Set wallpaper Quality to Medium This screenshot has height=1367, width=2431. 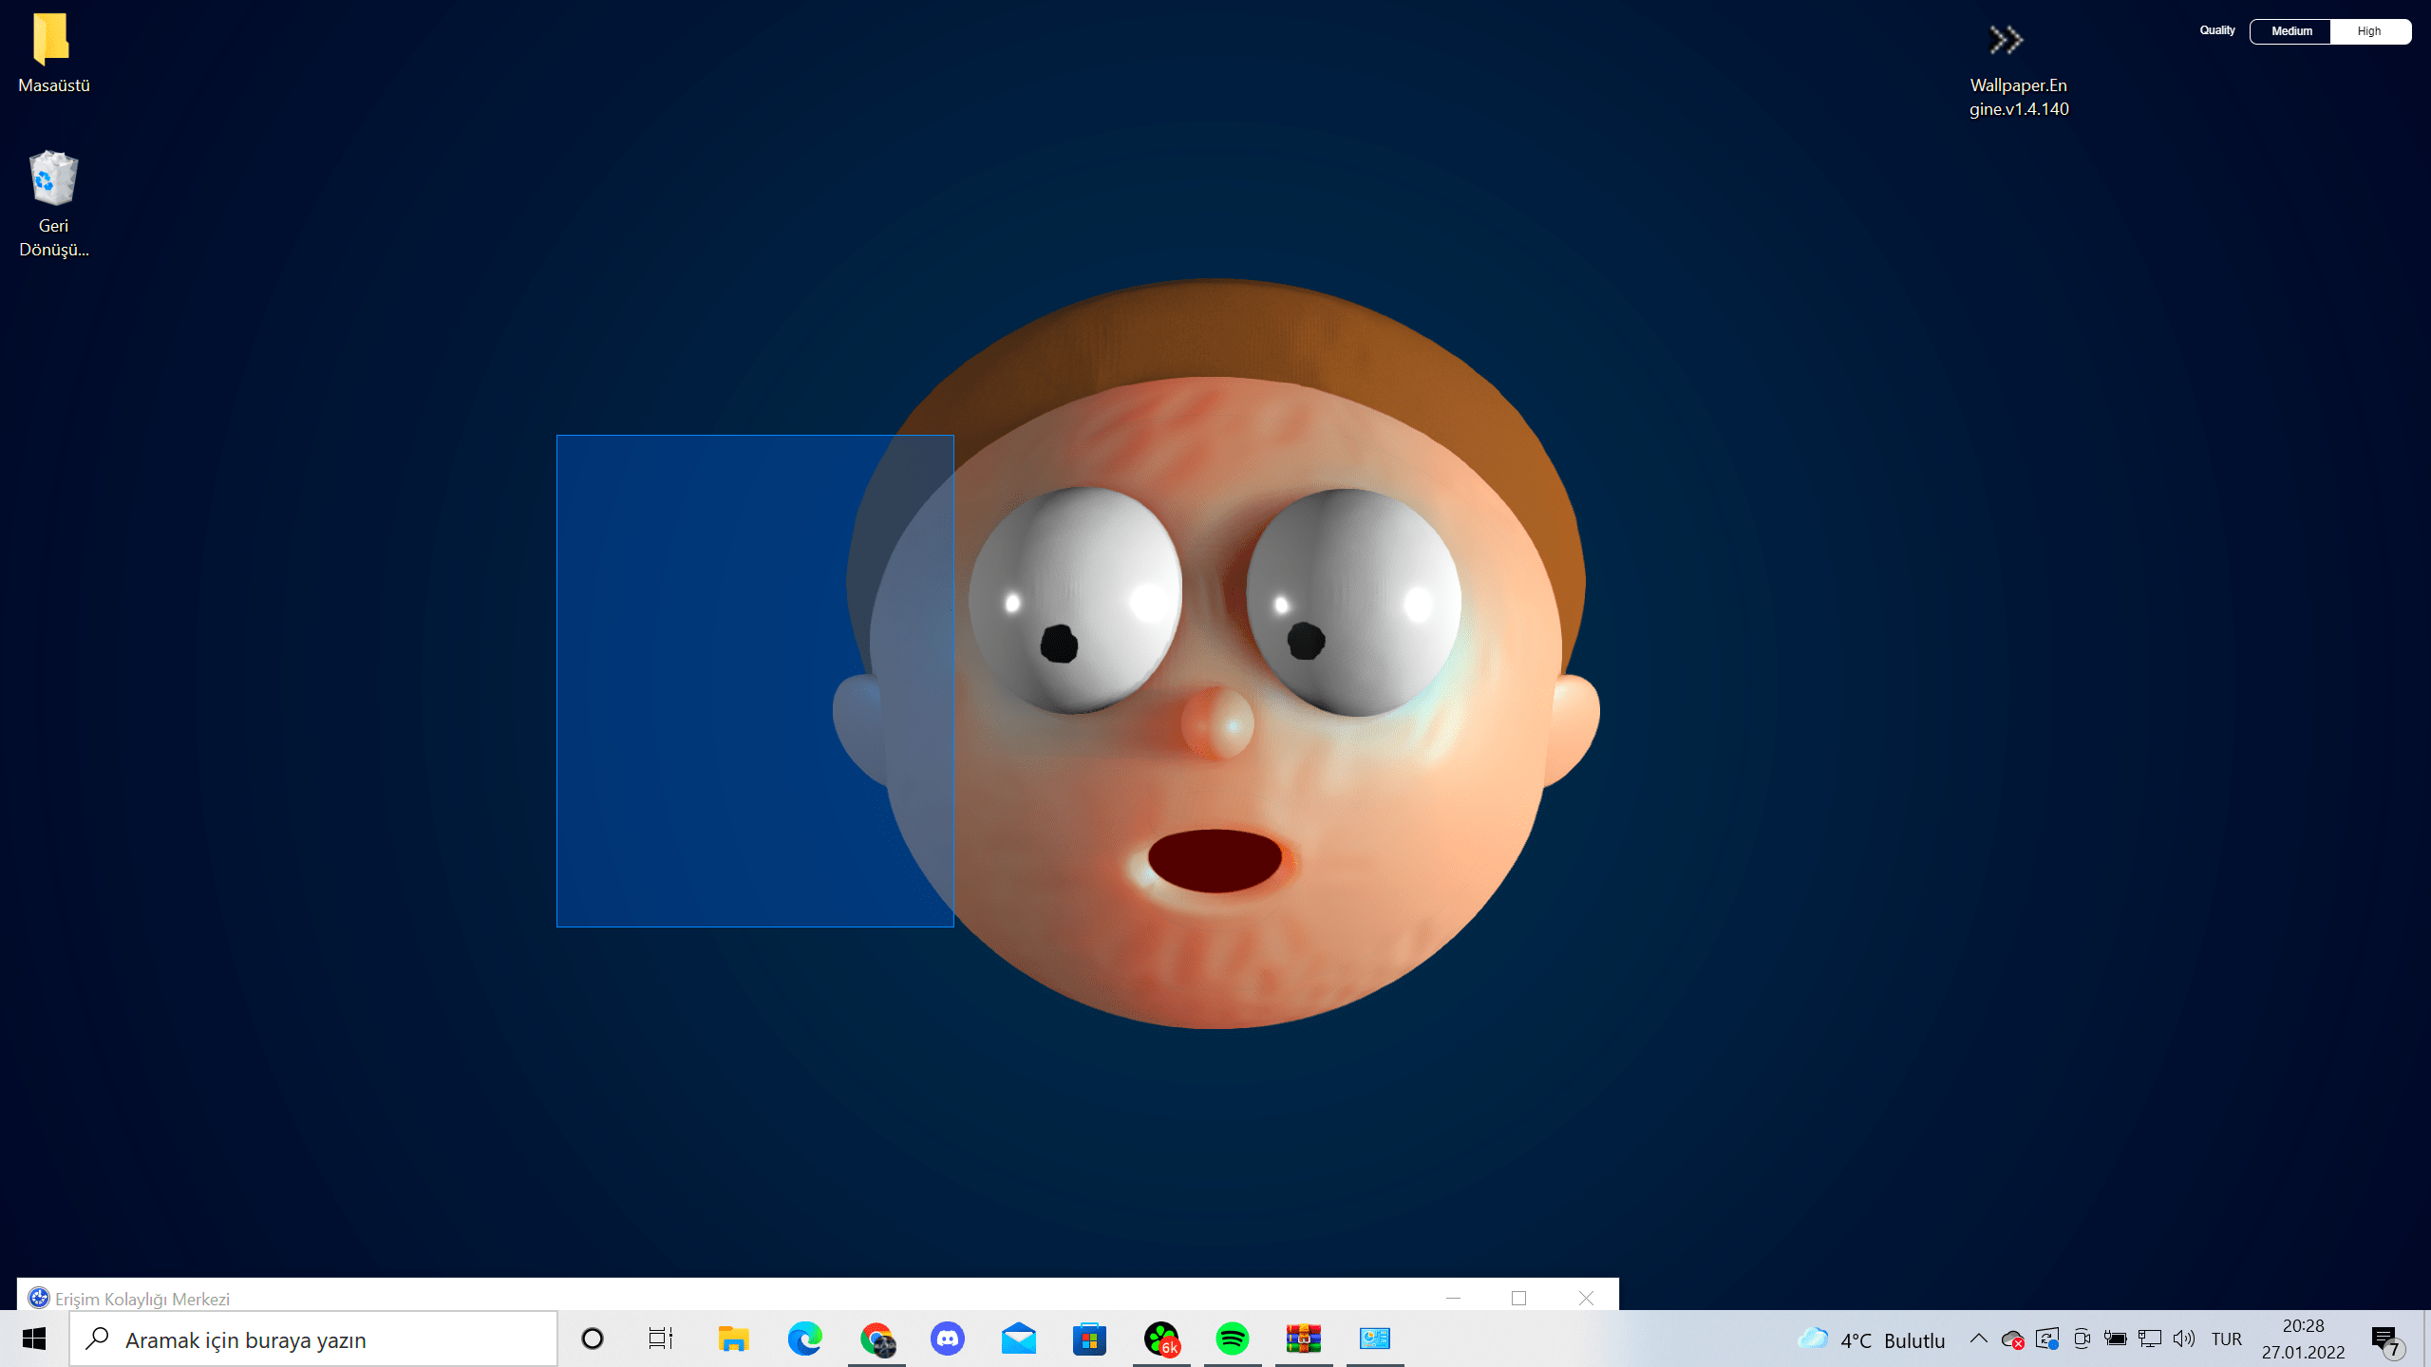tap(2290, 31)
